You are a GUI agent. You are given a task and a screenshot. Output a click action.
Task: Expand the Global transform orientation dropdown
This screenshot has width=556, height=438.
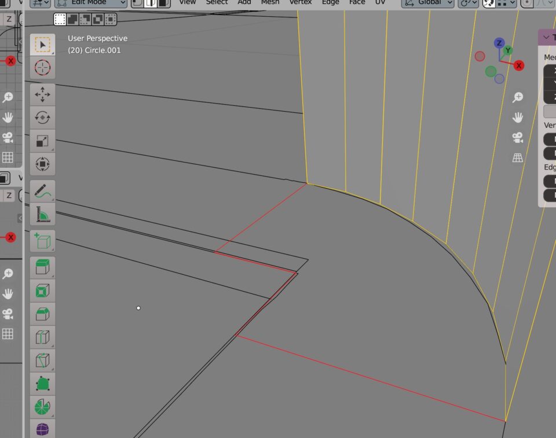[x=426, y=2]
